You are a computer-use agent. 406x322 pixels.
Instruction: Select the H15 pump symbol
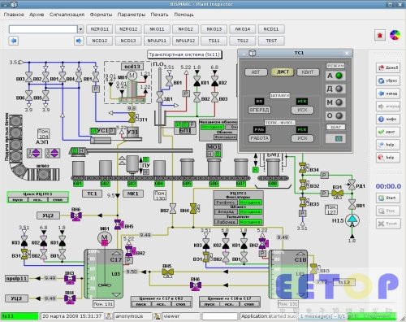tap(352, 221)
